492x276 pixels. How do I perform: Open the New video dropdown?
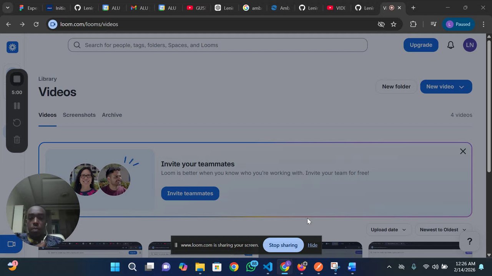pyautogui.click(x=446, y=87)
